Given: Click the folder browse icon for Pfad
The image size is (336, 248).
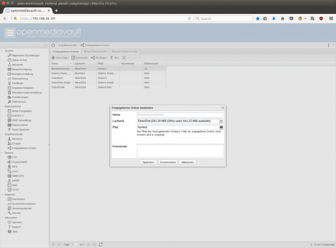Looking at the screenshot, I should pyautogui.click(x=221, y=127).
